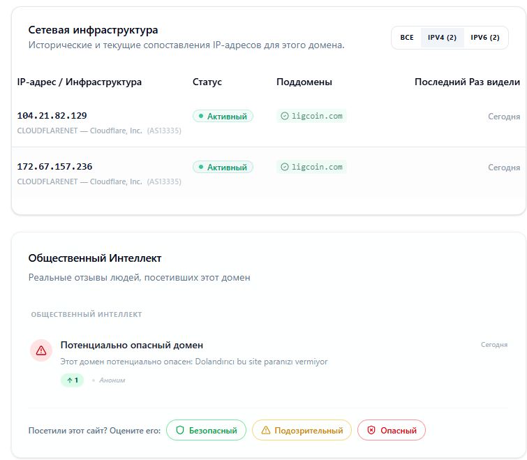
Task: Select the IPV4 (2) tab
Action: (442, 38)
